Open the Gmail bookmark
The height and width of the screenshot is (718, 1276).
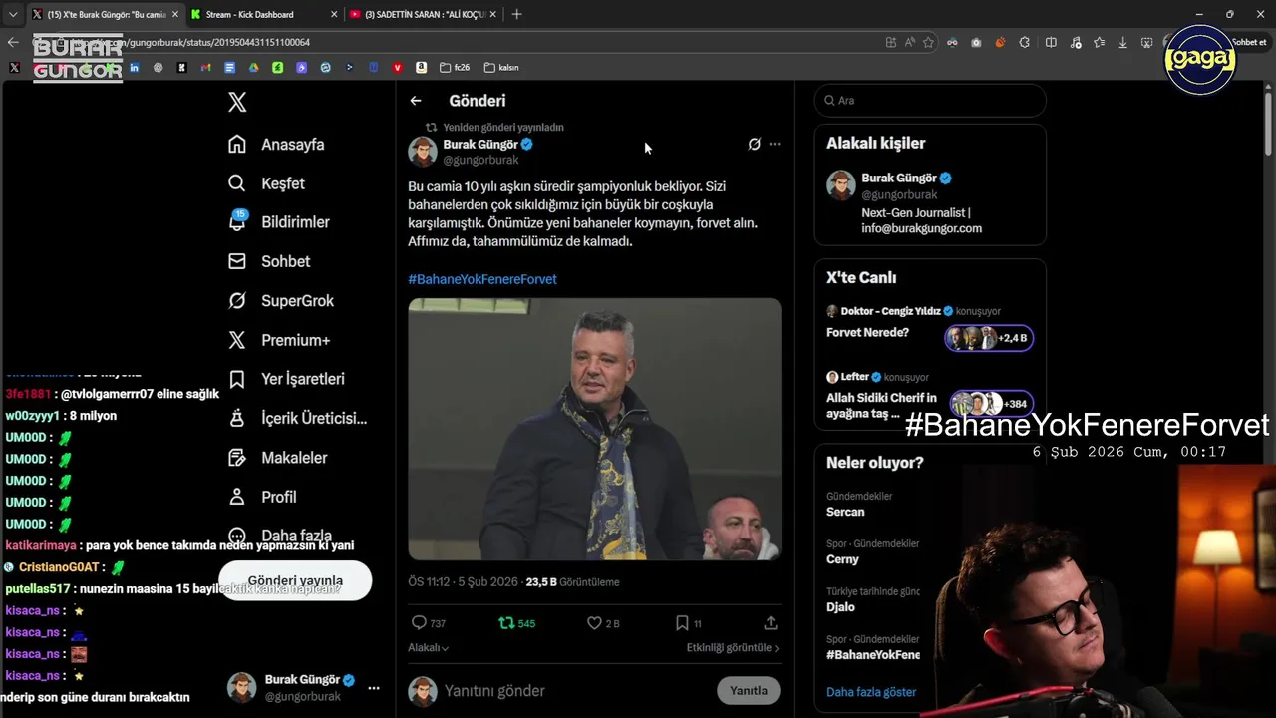[x=205, y=68]
